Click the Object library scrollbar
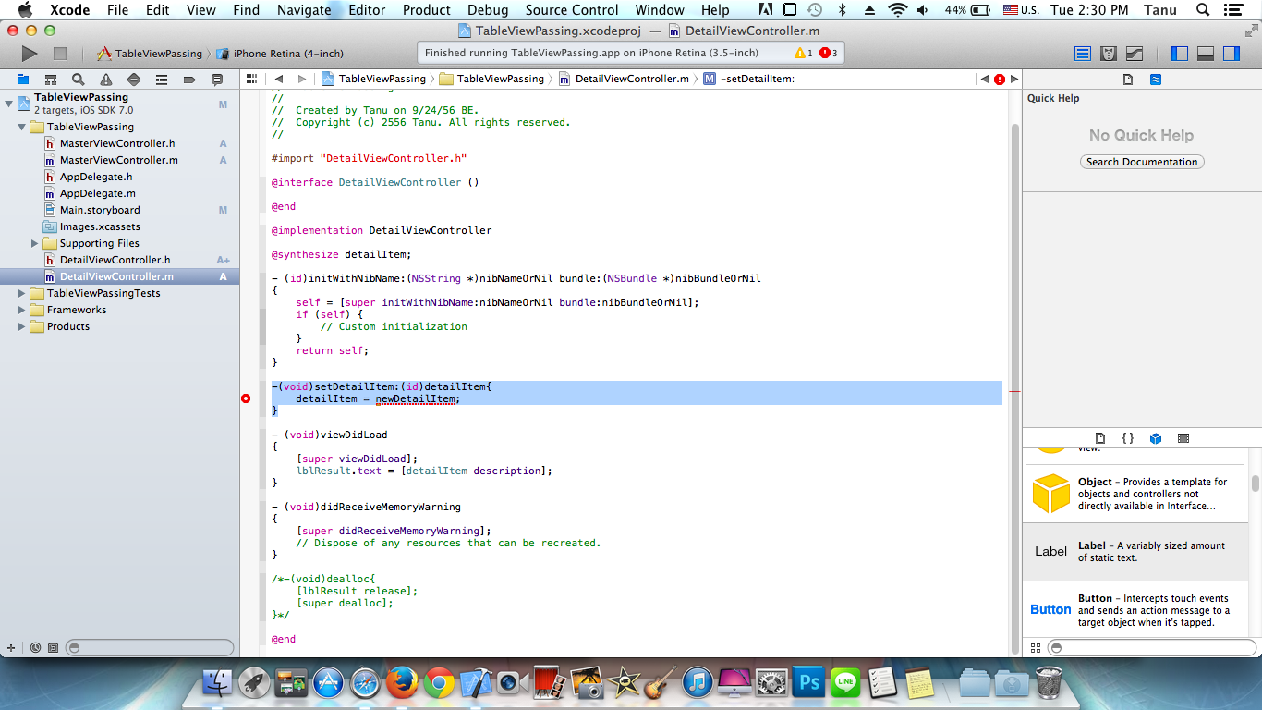This screenshot has height=710, width=1262. pos(1256,484)
